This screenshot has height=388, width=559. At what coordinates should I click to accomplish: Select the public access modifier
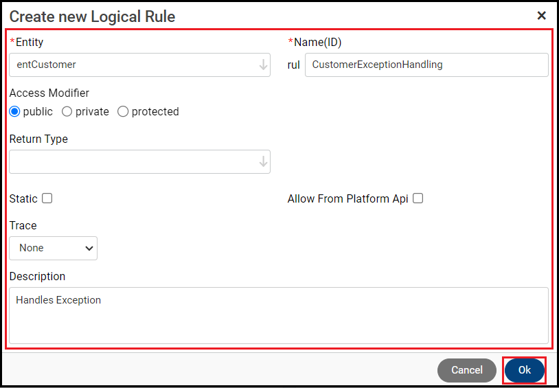pos(14,111)
